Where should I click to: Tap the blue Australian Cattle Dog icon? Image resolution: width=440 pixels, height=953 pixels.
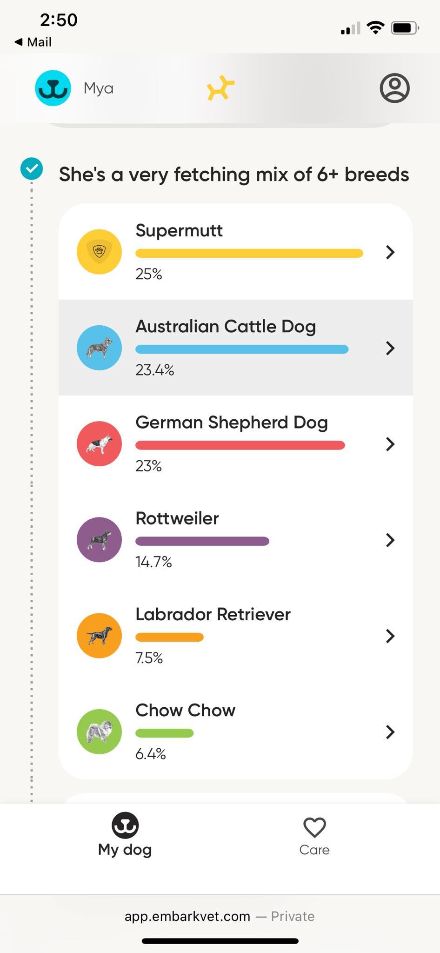[99, 348]
